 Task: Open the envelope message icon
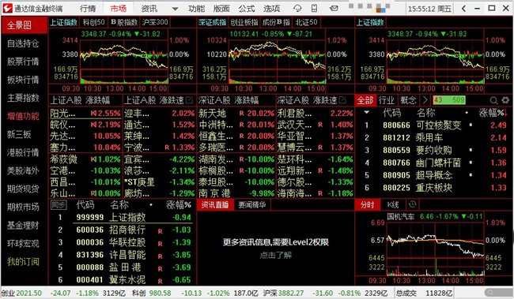click(x=334, y=8)
